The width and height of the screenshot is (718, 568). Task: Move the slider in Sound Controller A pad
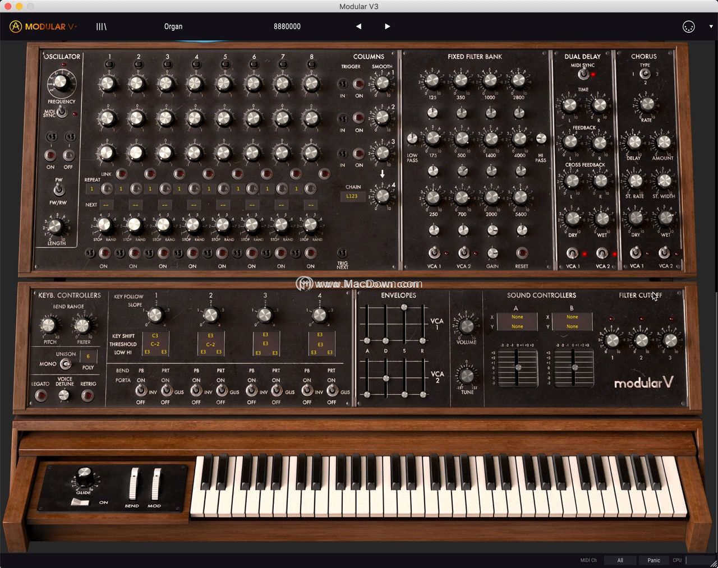click(517, 367)
